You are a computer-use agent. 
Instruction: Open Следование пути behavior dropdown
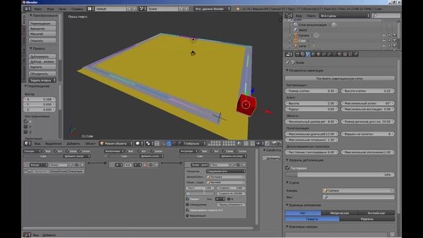pos(226,171)
